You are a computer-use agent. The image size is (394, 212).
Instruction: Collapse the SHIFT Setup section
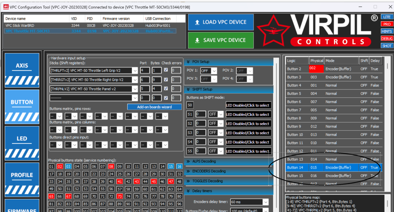click(x=188, y=89)
